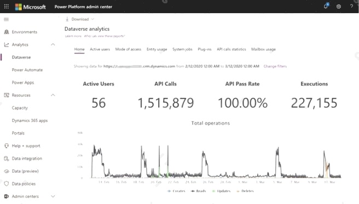Open Power Automate analytics in sidebar
This screenshot has height=204, width=359.
[27, 70]
